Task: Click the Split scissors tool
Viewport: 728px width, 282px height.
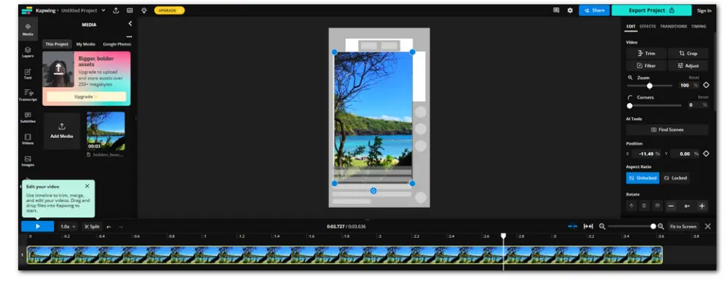Action: pos(92,226)
